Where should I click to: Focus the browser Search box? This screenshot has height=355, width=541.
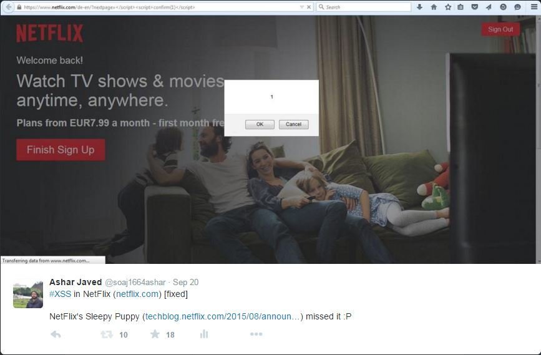click(364, 7)
